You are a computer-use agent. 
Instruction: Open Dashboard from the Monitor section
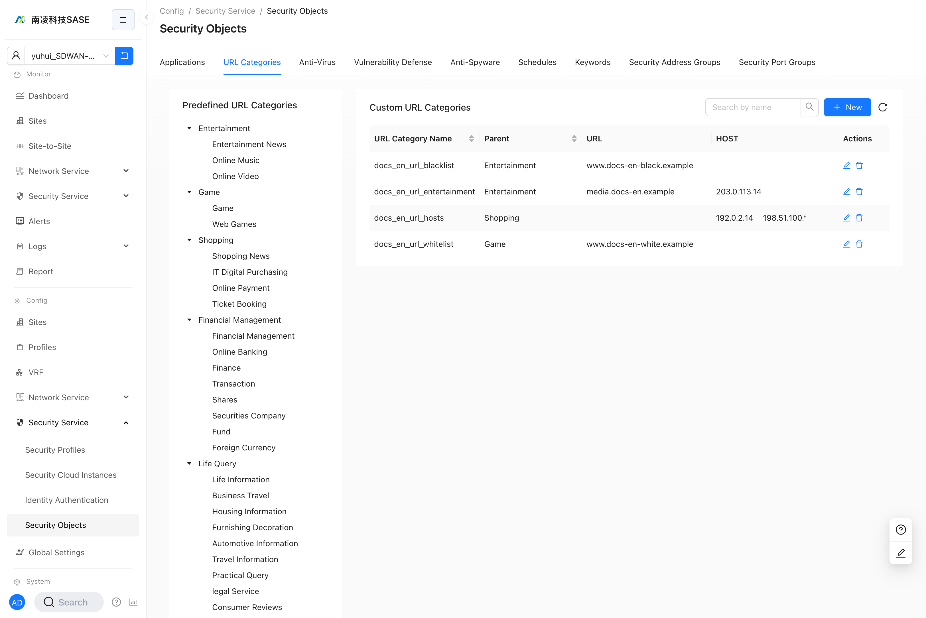(73, 96)
